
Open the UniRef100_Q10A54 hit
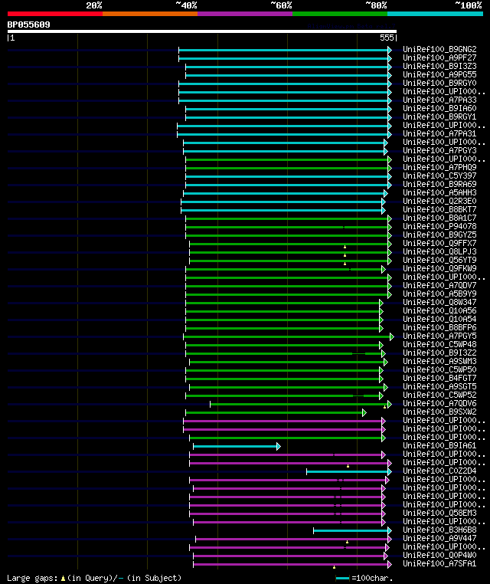(439, 319)
